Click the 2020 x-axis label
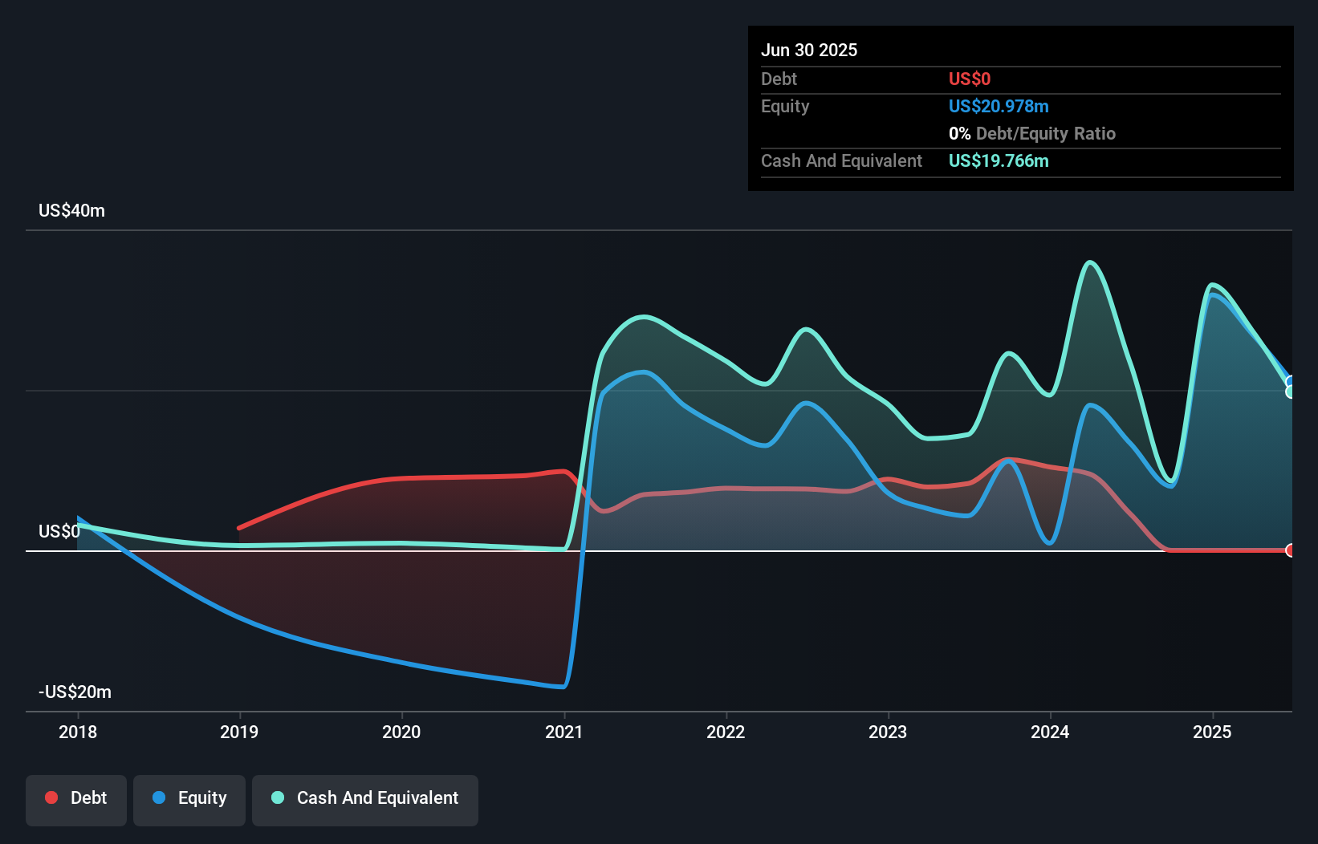Screen dimensions: 1318x844 click(x=401, y=732)
